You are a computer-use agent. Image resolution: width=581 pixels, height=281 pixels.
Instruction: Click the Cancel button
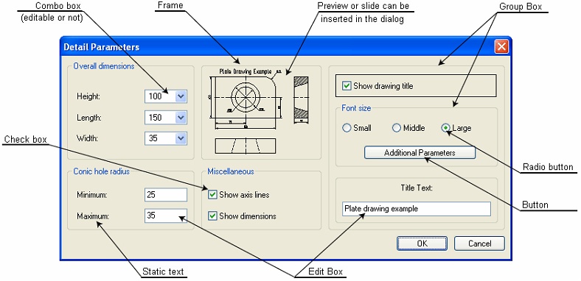(x=479, y=243)
